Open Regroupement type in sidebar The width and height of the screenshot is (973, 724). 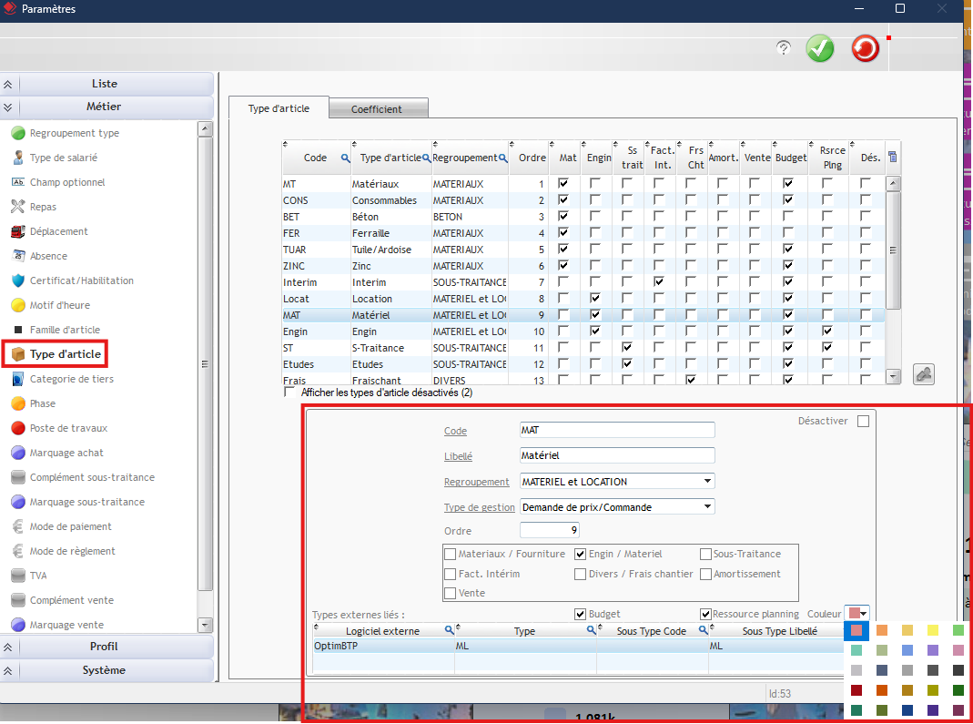pos(74,133)
